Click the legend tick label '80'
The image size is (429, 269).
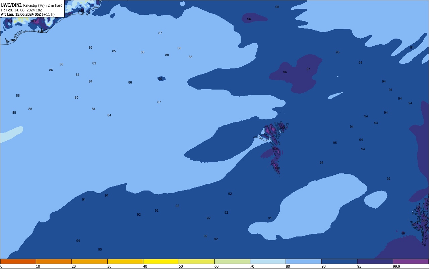(x=288, y=266)
